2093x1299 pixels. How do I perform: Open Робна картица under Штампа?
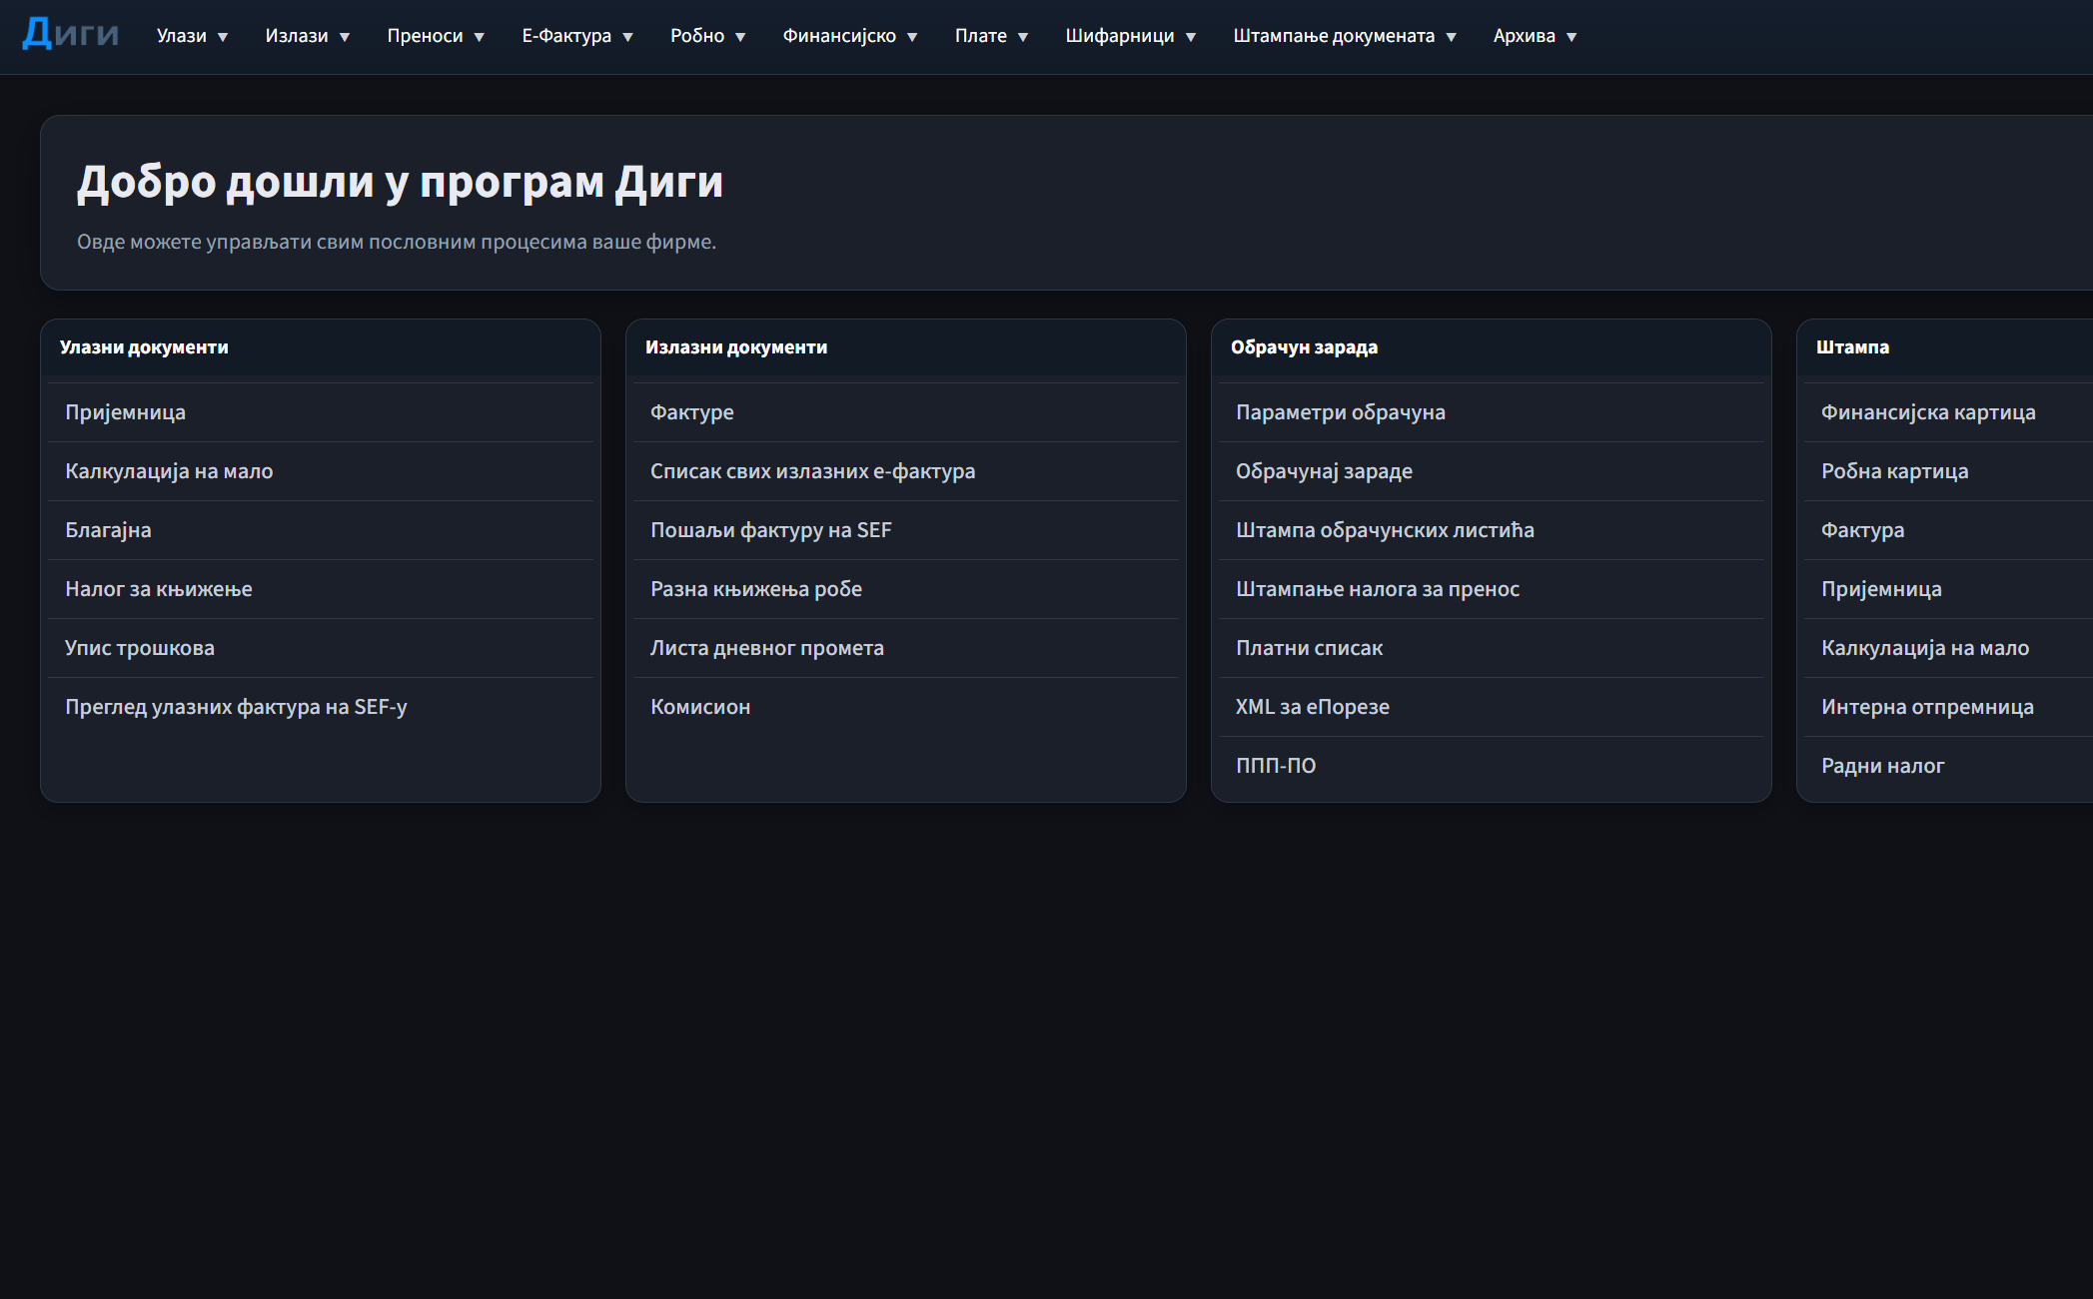[x=1948, y=471]
